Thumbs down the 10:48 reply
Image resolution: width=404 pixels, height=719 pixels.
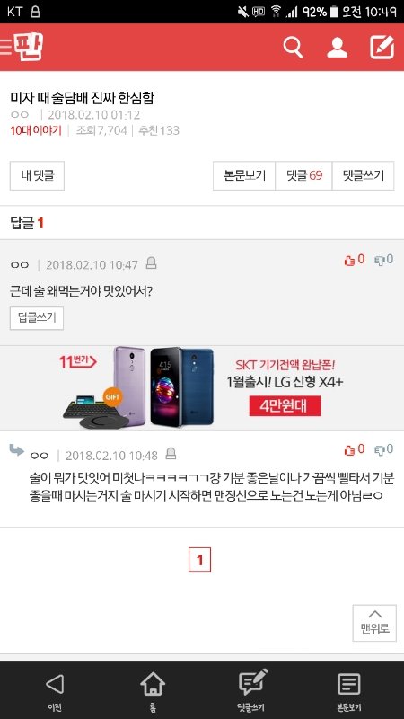[384, 450]
